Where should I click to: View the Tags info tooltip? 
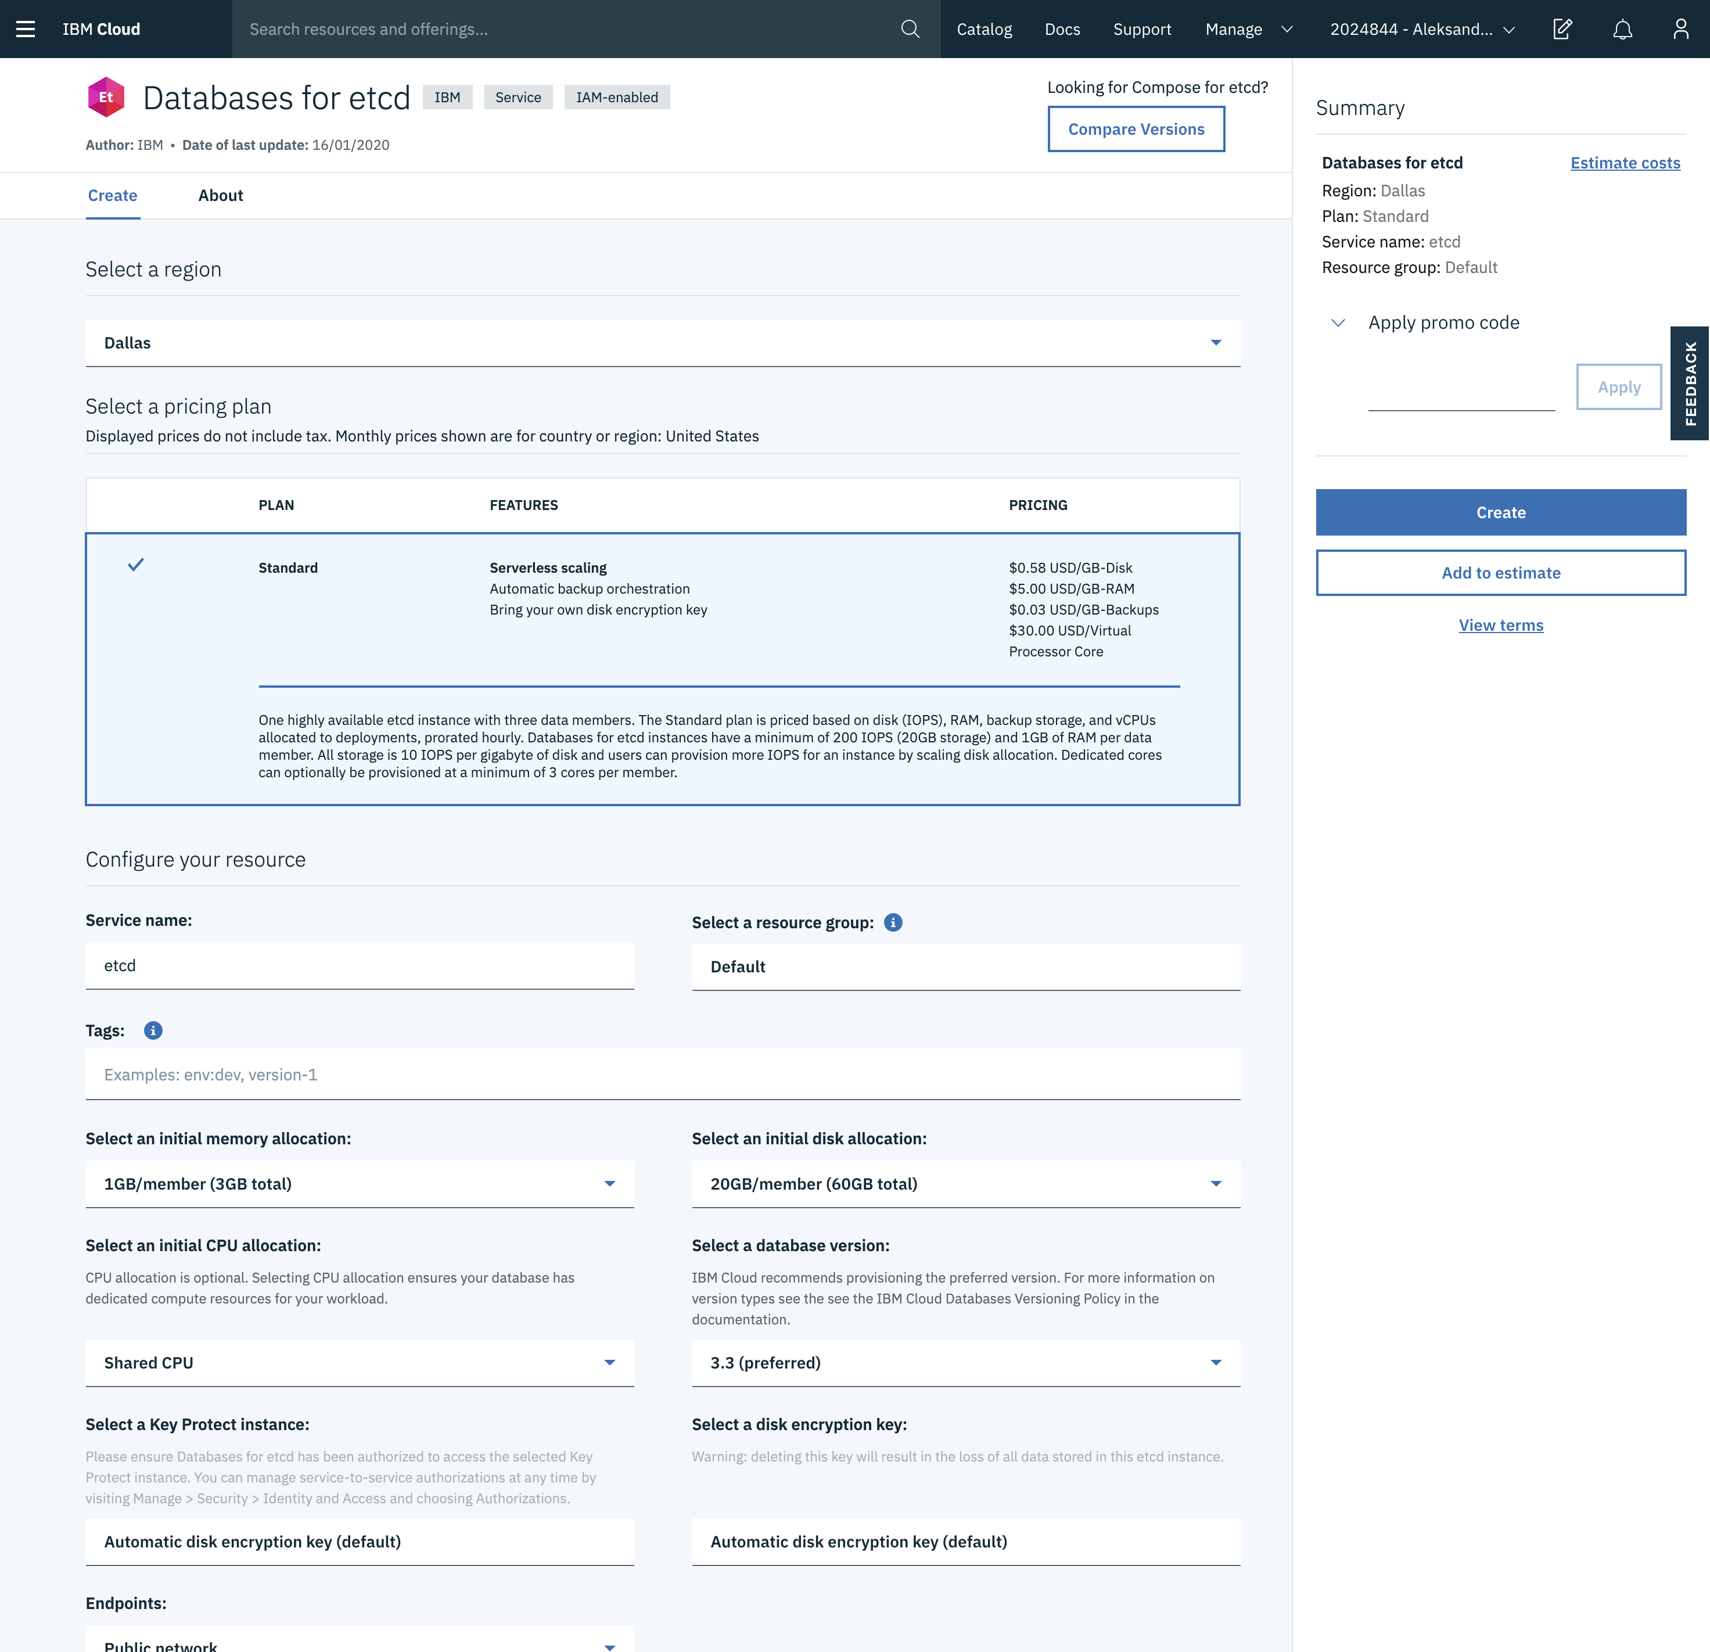[x=153, y=1030]
